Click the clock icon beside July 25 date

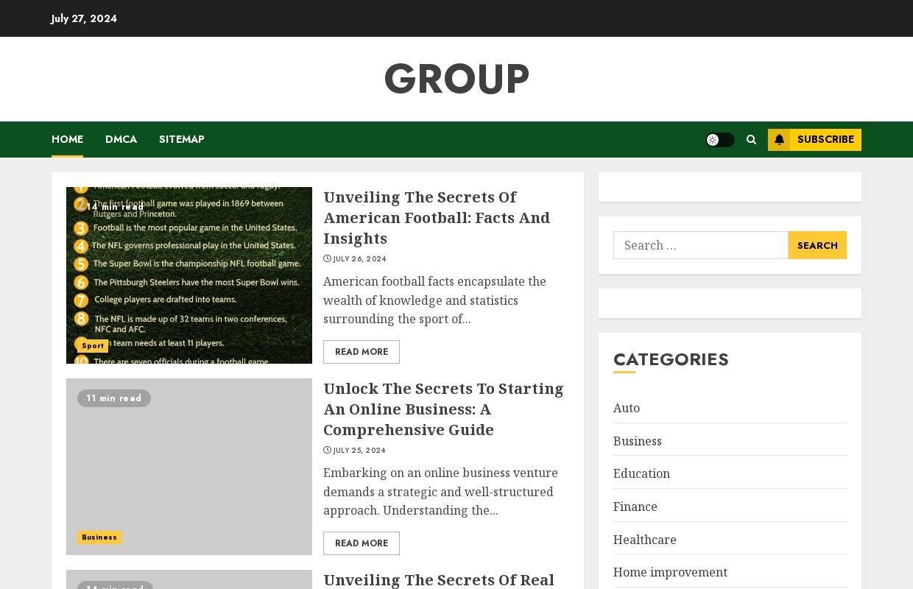(x=327, y=451)
